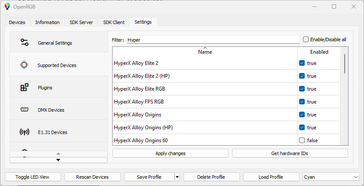Click sidebar scroll-down arrow button
This screenshot has height=186, width=364.
pyautogui.click(x=58, y=160)
